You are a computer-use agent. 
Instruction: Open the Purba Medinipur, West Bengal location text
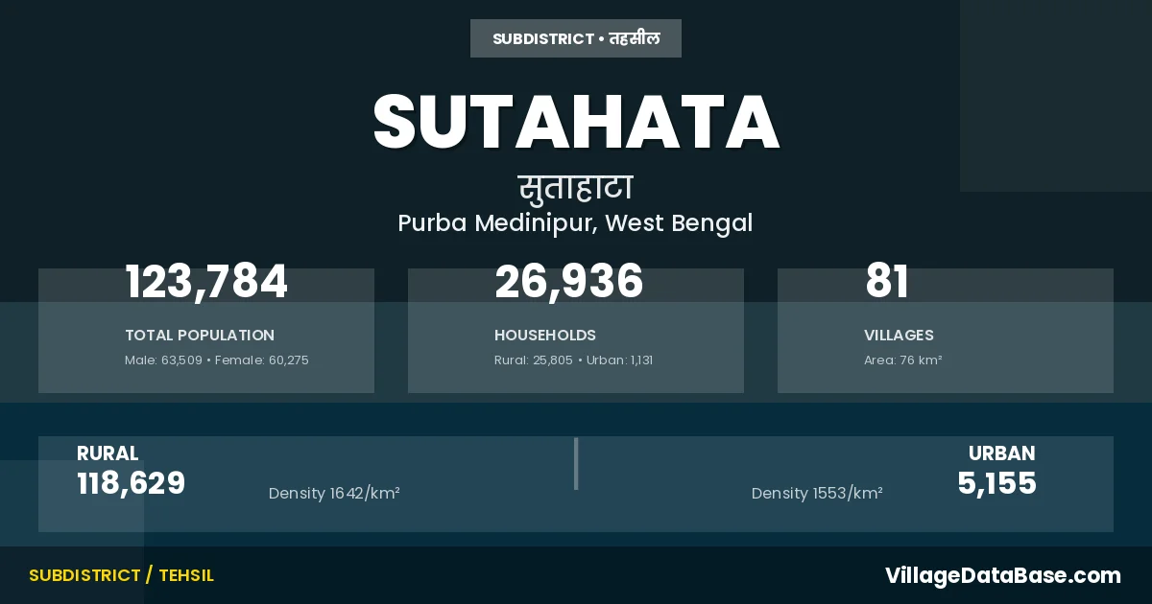click(x=576, y=223)
